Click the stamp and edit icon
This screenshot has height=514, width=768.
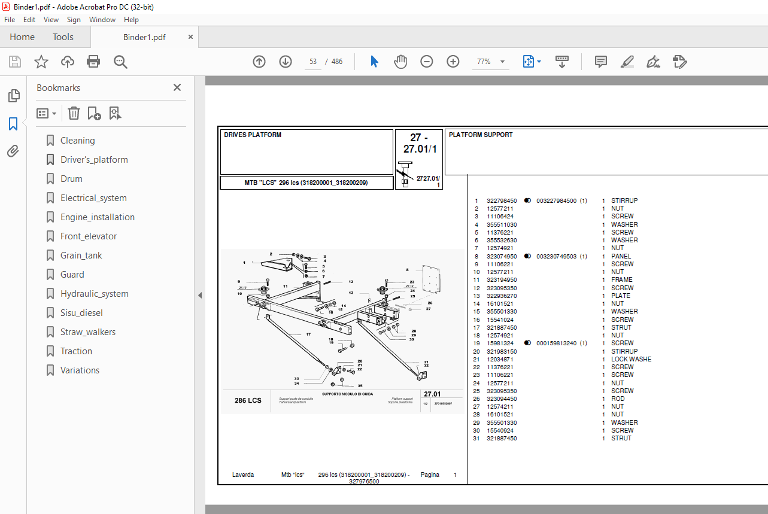pos(680,62)
